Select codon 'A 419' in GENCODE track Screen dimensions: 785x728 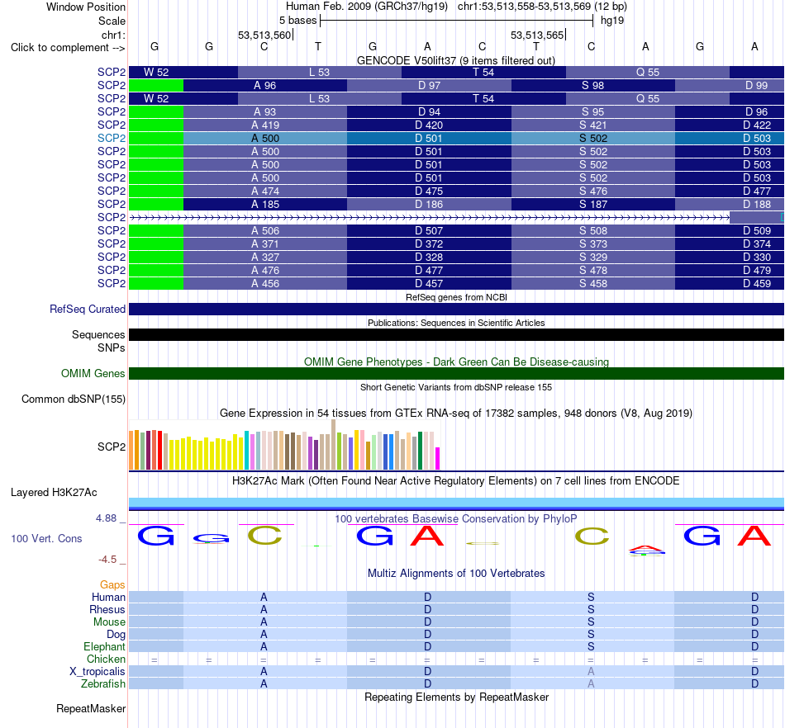coord(265,125)
